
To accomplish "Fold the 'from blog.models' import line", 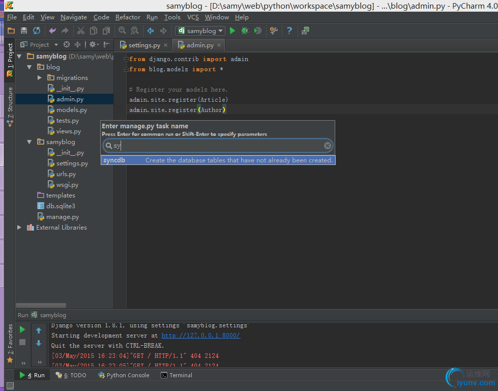I will click(126, 69).
